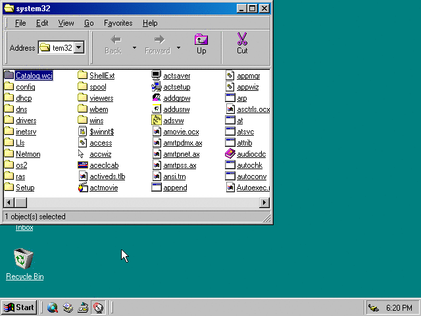
Task: Click Show Desktop quick launch icon
Action: (x=83, y=307)
